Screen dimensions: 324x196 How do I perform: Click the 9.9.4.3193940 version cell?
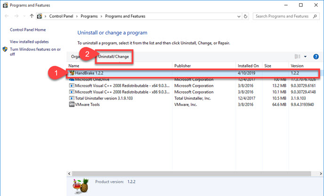302,105
